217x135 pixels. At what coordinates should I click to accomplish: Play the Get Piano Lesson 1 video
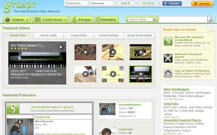61,47
